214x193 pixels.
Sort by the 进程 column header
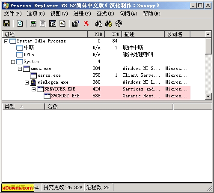pyautogui.click(x=45, y=34)
